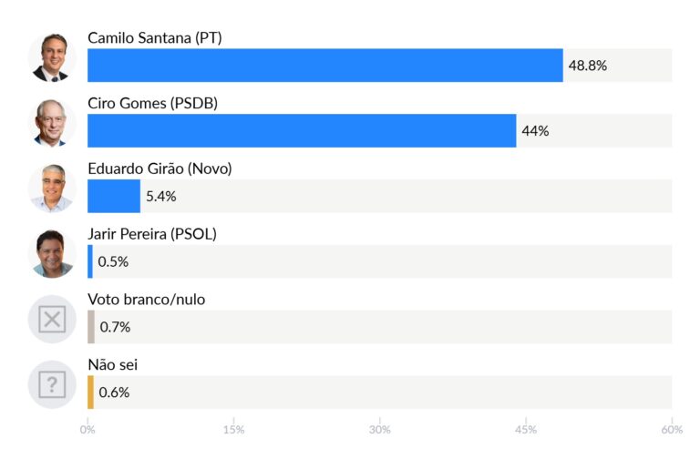This screenshot has width=700, height=459.
Task: Click the small blue 0.5% bar
Action: pyautogui.click(x=90, y=262)
